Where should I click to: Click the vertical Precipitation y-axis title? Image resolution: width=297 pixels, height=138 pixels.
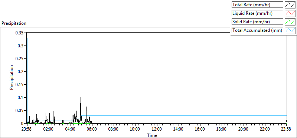tap(12, 77)
